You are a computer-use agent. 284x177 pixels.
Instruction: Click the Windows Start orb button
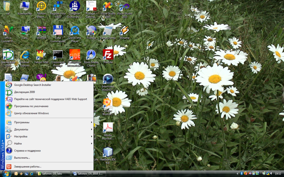(7, 173)
